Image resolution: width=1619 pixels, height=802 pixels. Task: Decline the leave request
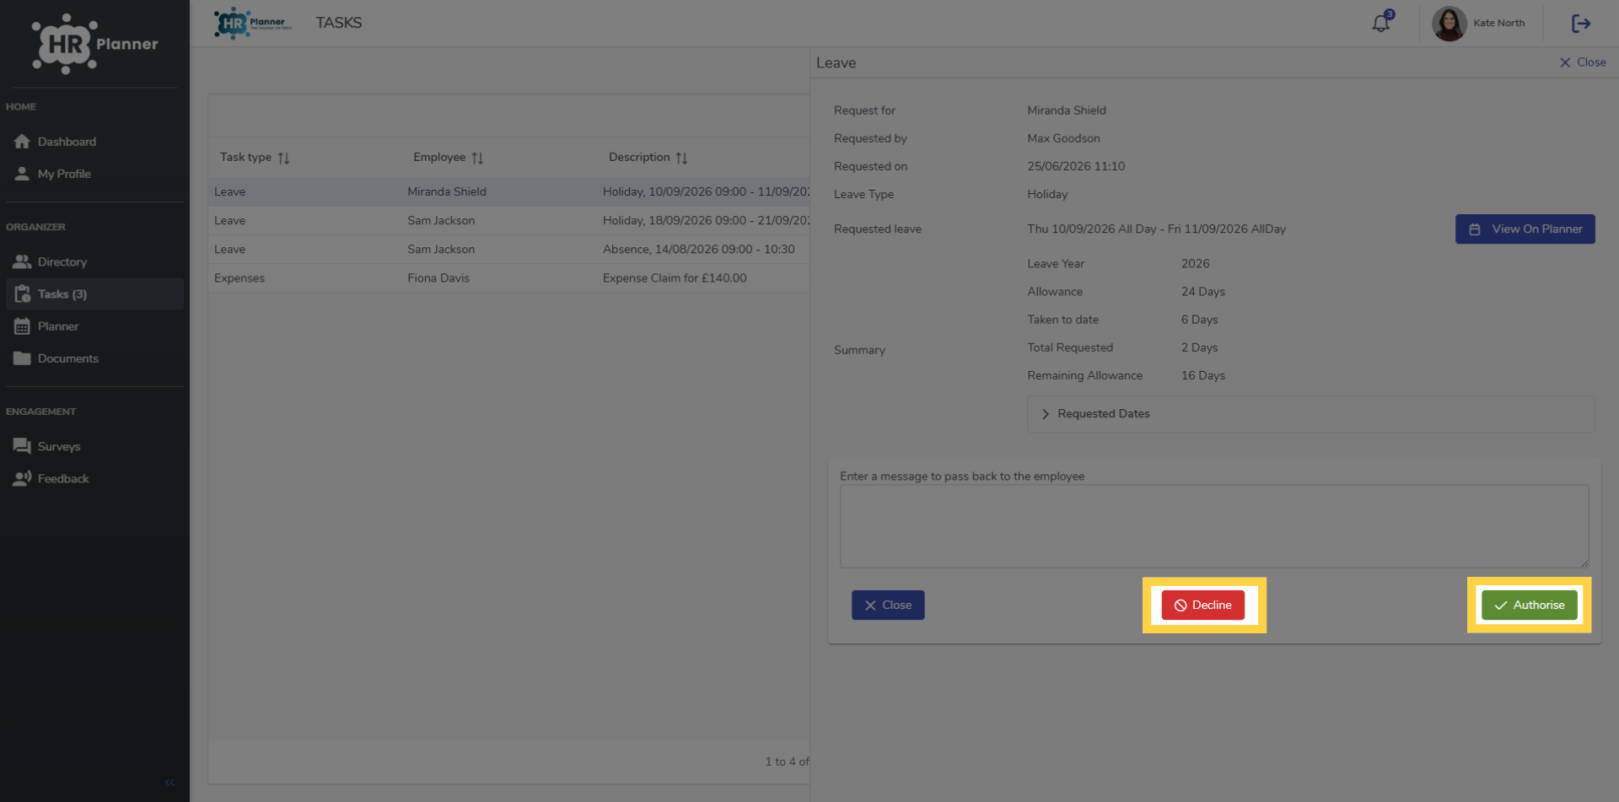1202,606
